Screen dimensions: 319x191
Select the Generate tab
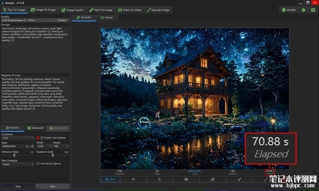84,17
